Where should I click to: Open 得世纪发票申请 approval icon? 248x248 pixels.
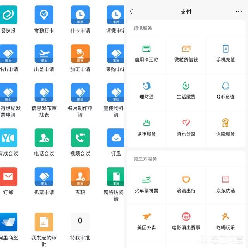tap(8, 92)
